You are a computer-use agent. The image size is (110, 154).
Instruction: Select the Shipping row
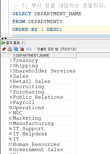pos(45,66)
